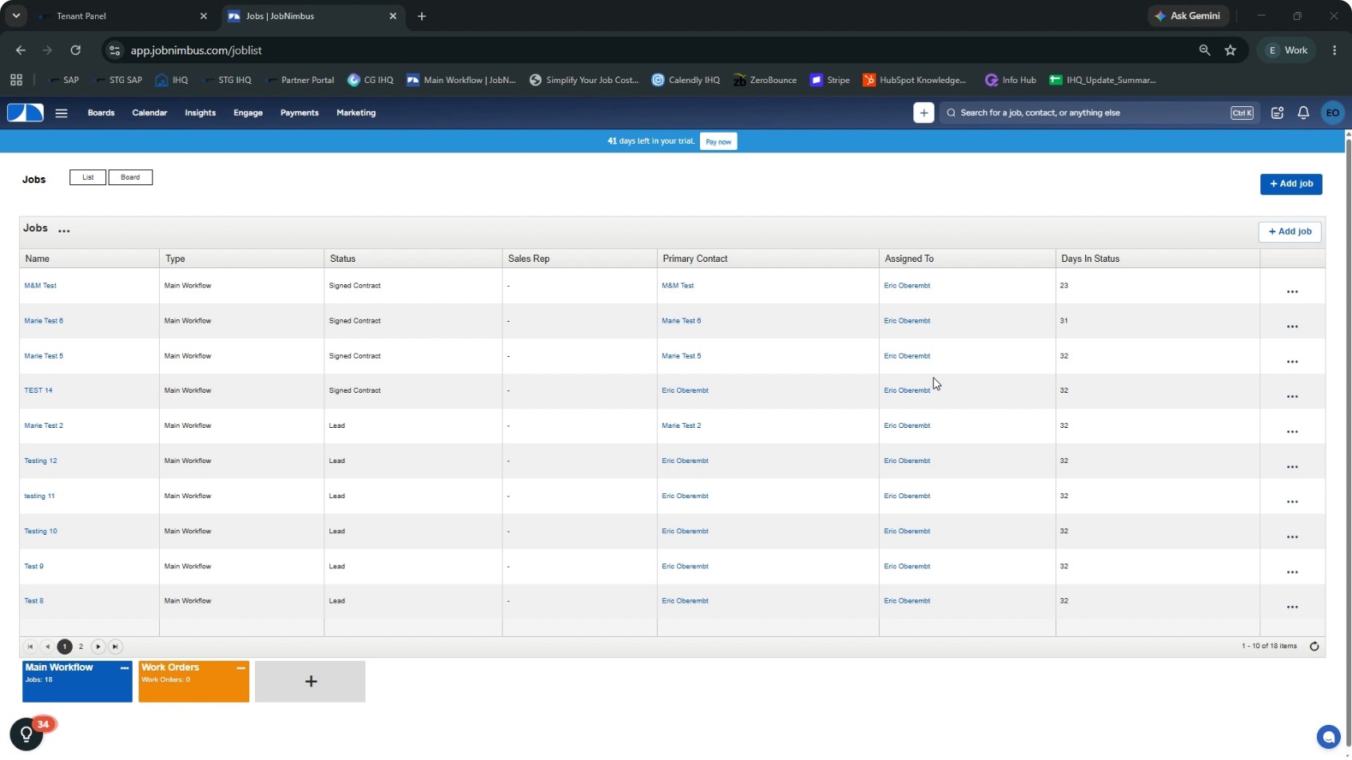Open the Payments menu
This screenshot has height=760, width=1352.
coord(299,113)
